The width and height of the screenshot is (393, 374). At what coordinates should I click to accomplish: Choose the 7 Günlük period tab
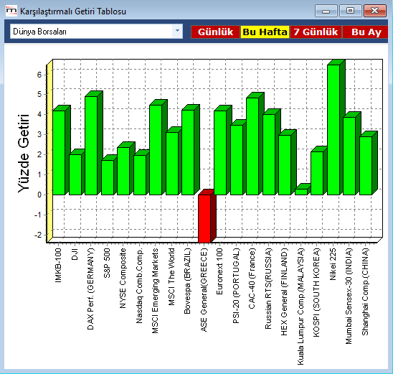[316, 32]
